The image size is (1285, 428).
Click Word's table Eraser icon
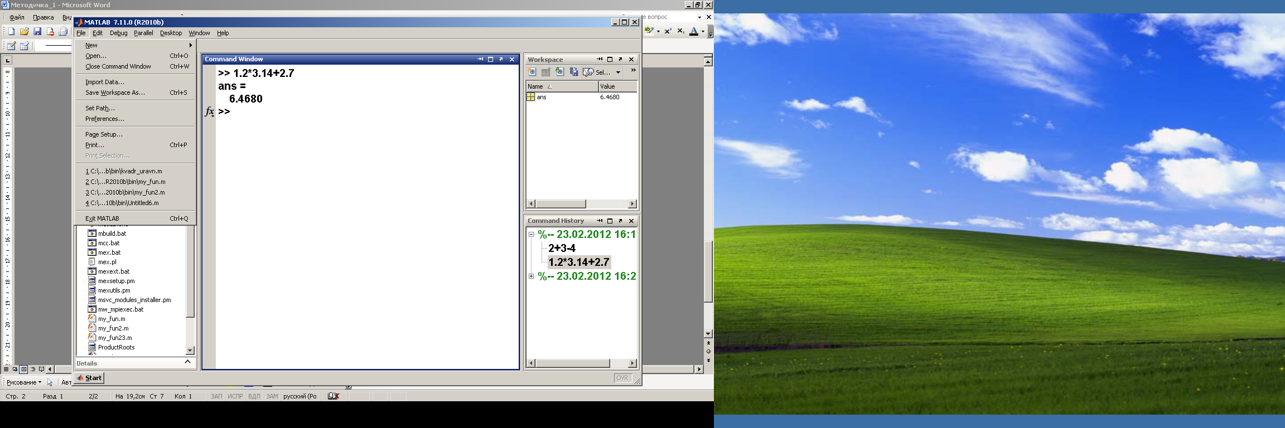tap(25, 46)
